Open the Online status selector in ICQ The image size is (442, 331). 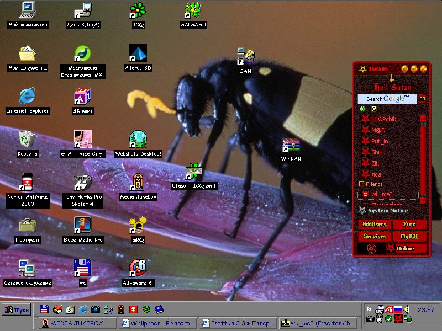tap(406, 249)
